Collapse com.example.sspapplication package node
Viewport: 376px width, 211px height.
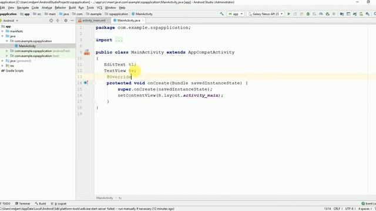point(7,41)
